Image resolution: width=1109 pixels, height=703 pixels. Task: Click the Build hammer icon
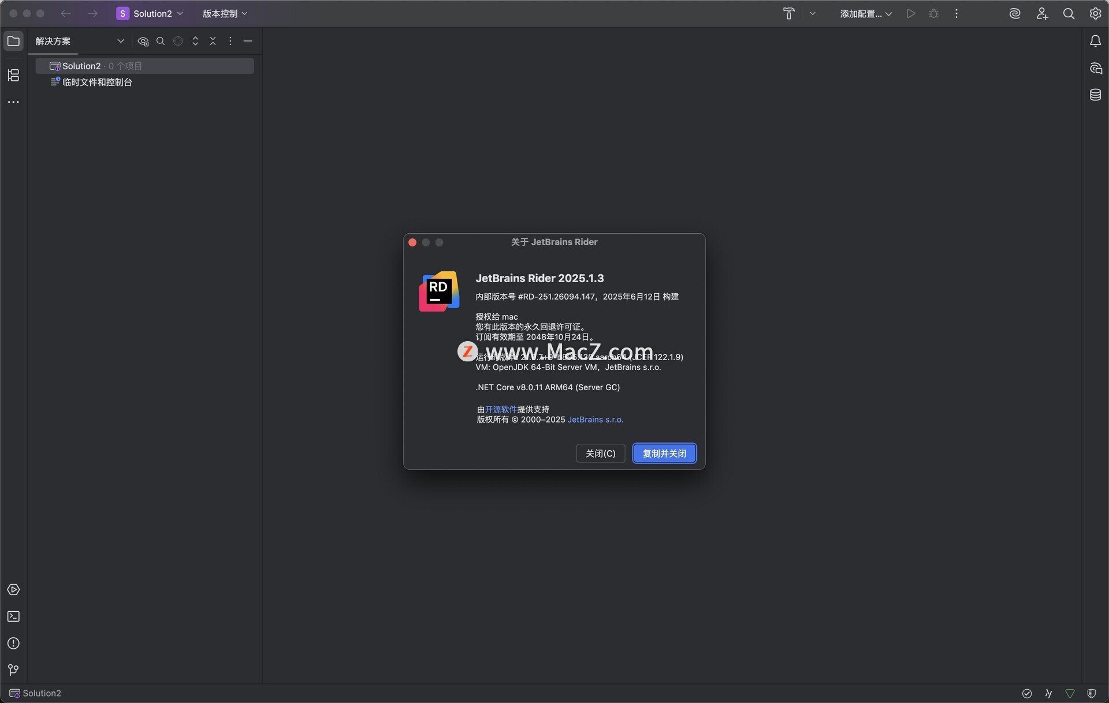coord(789,13)
